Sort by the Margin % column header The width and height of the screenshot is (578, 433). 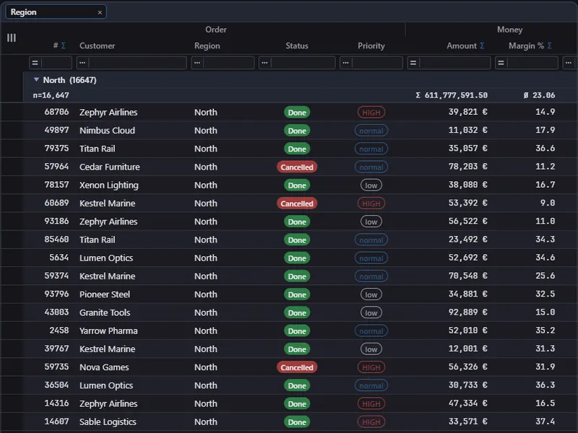(526, 45)
